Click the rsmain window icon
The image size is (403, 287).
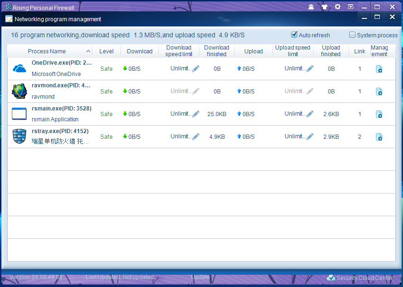tap(19, 114)
